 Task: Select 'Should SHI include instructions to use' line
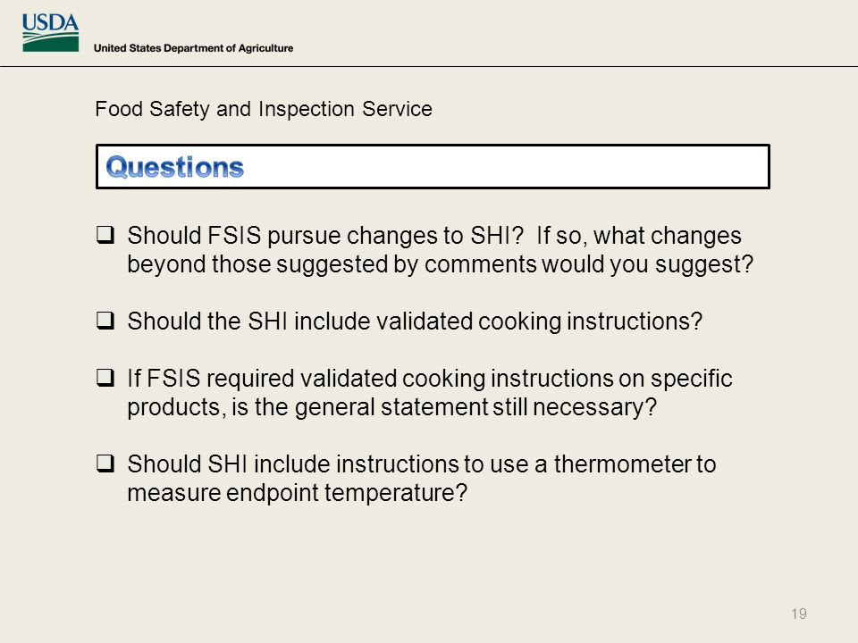tap(328, 464)
